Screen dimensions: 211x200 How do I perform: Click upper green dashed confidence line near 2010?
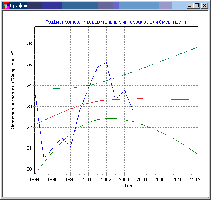tap(178, 55)
